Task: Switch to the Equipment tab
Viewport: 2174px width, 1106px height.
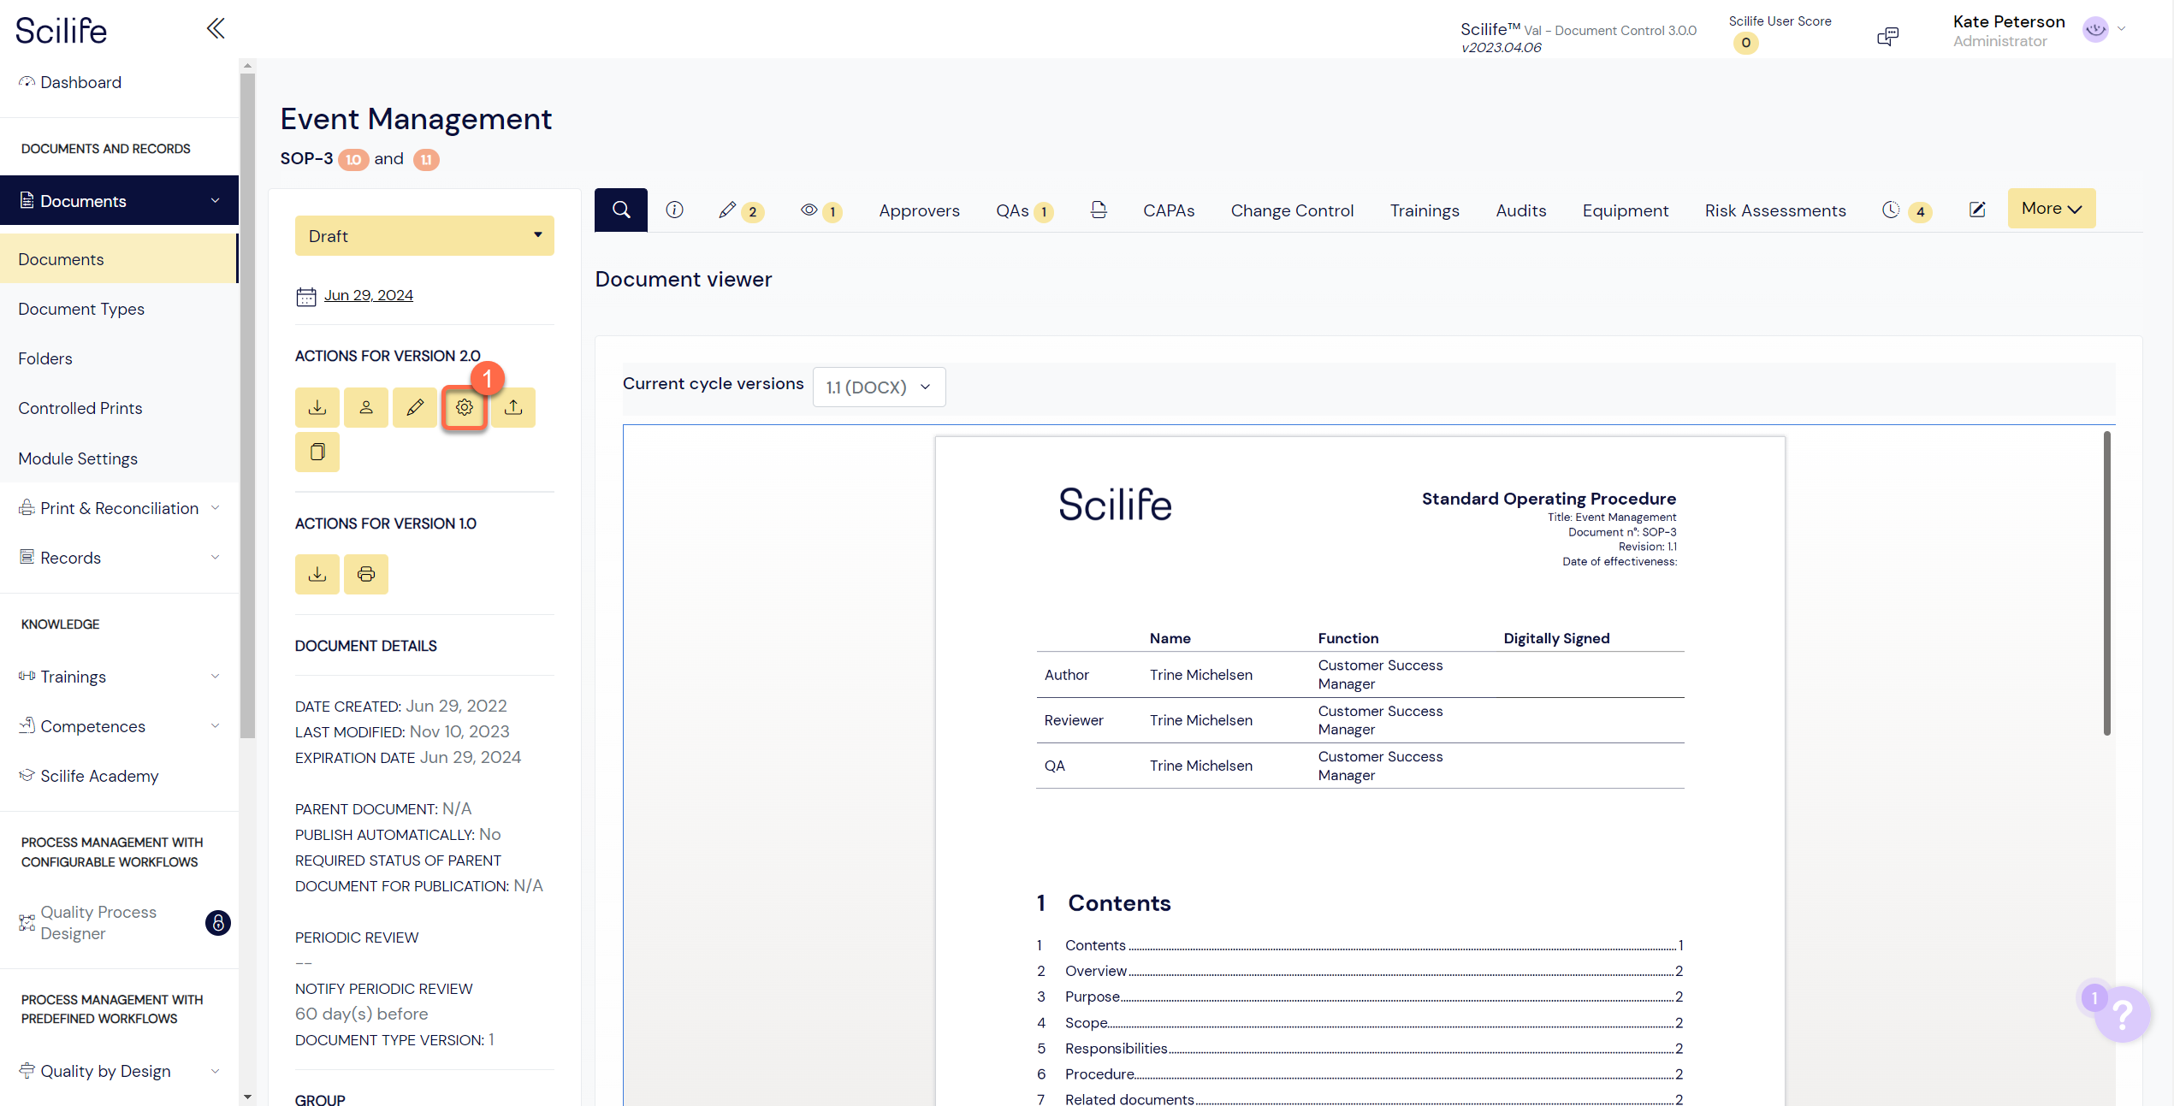Action: click(1625, 210)
